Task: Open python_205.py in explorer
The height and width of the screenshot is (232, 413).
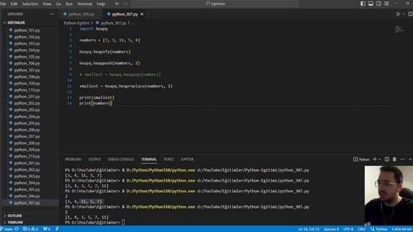Action: point(27,123)
